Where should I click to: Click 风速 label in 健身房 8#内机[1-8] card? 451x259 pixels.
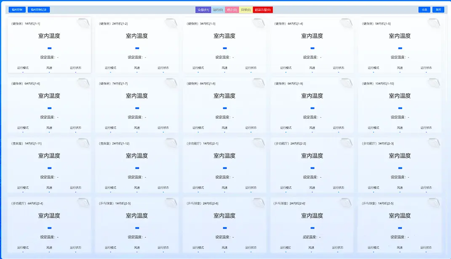[224, 128]
